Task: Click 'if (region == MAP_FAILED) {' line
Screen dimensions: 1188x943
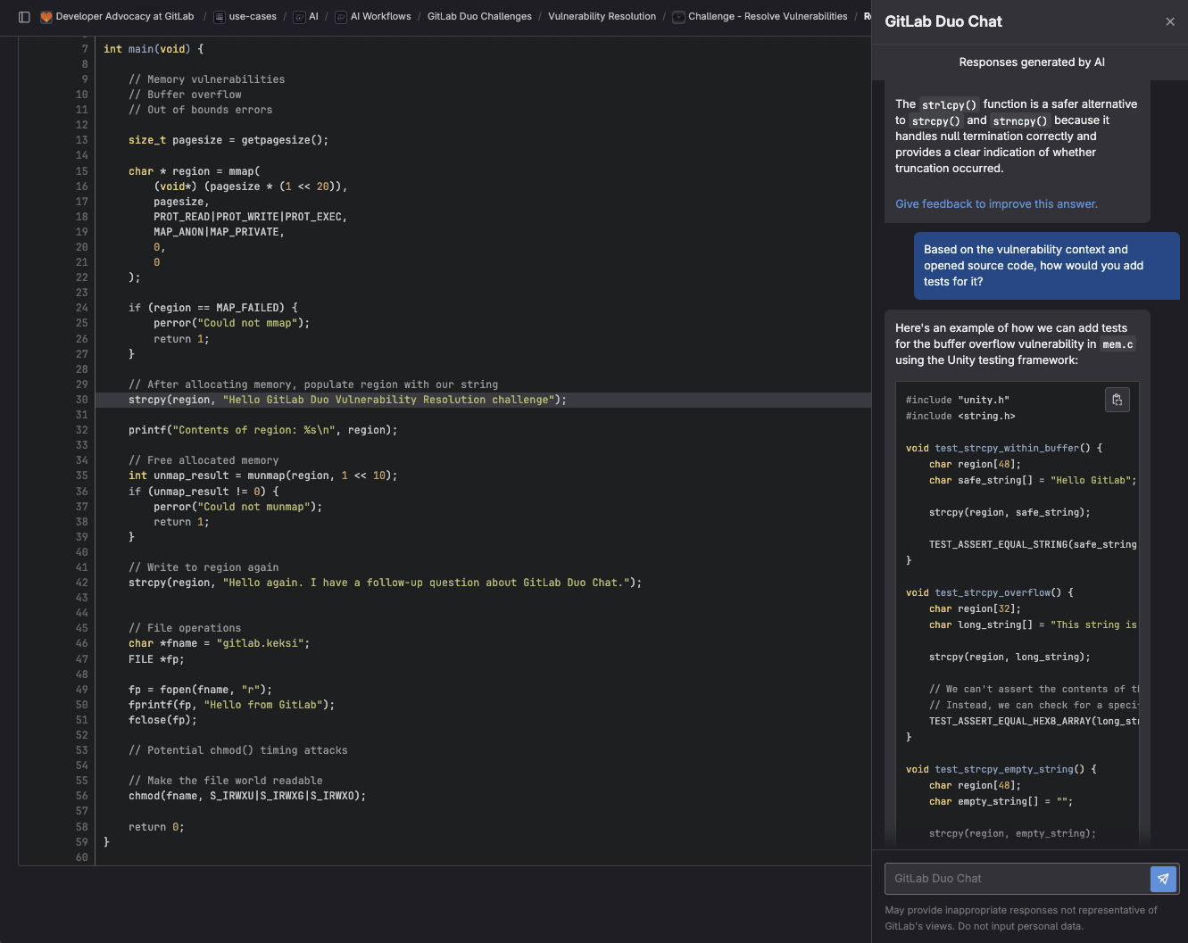Action: [213, 308]
